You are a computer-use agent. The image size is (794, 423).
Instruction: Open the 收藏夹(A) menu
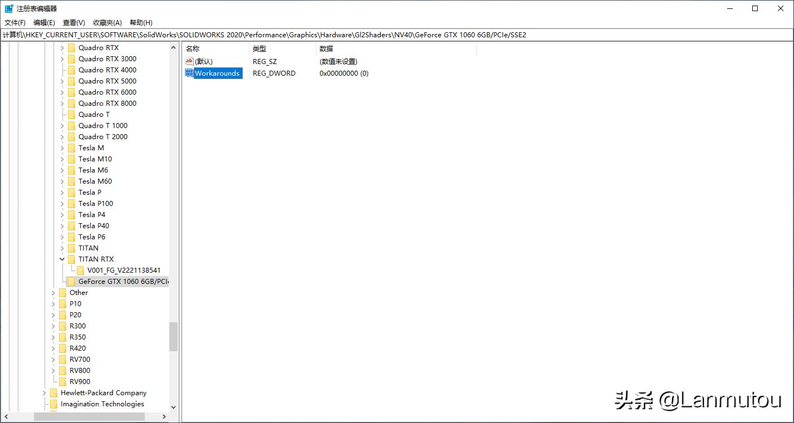pyautogui.click(x=107, y=22)
